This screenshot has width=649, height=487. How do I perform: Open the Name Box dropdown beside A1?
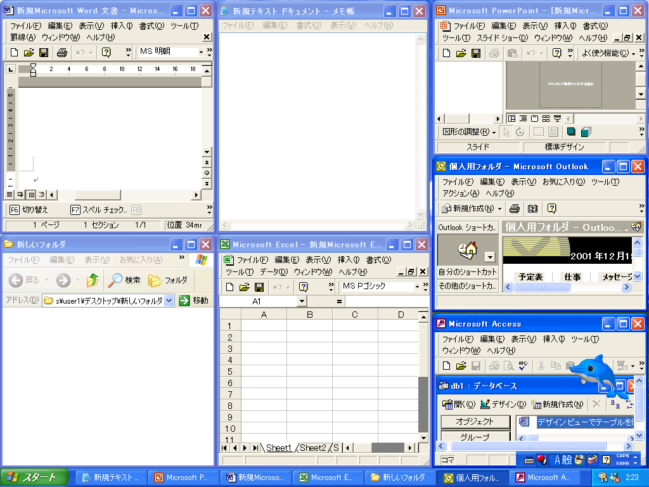point(302,301)
